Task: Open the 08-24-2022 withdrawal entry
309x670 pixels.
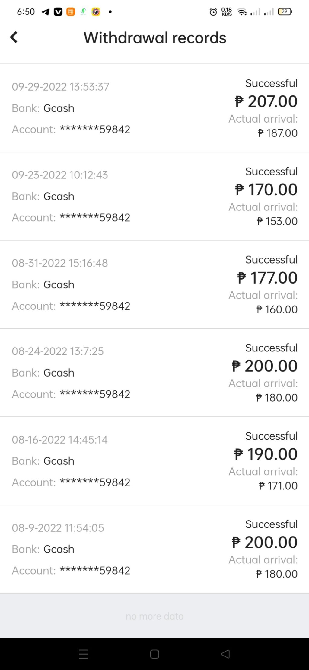Action: (154, 372)
